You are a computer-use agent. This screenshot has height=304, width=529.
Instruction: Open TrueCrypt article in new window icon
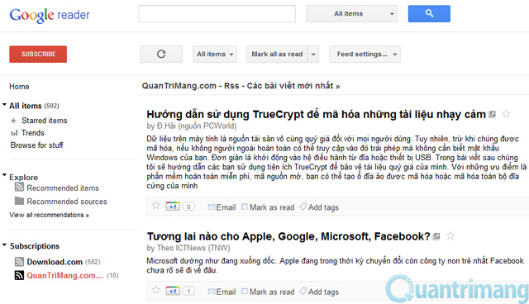[x=493, y=114]
